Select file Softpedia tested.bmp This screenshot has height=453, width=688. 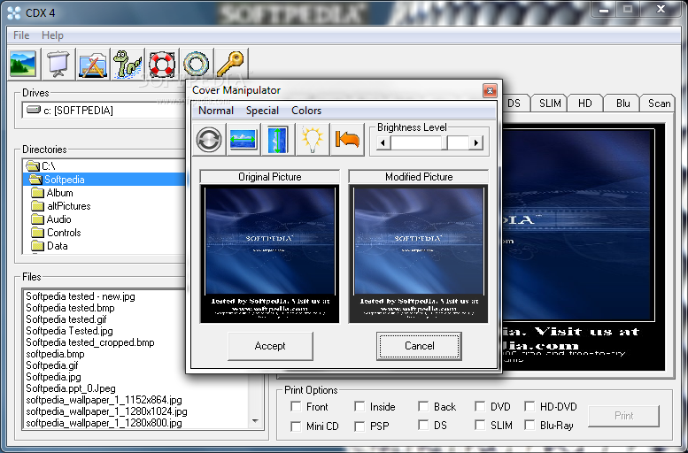point(70,308)
